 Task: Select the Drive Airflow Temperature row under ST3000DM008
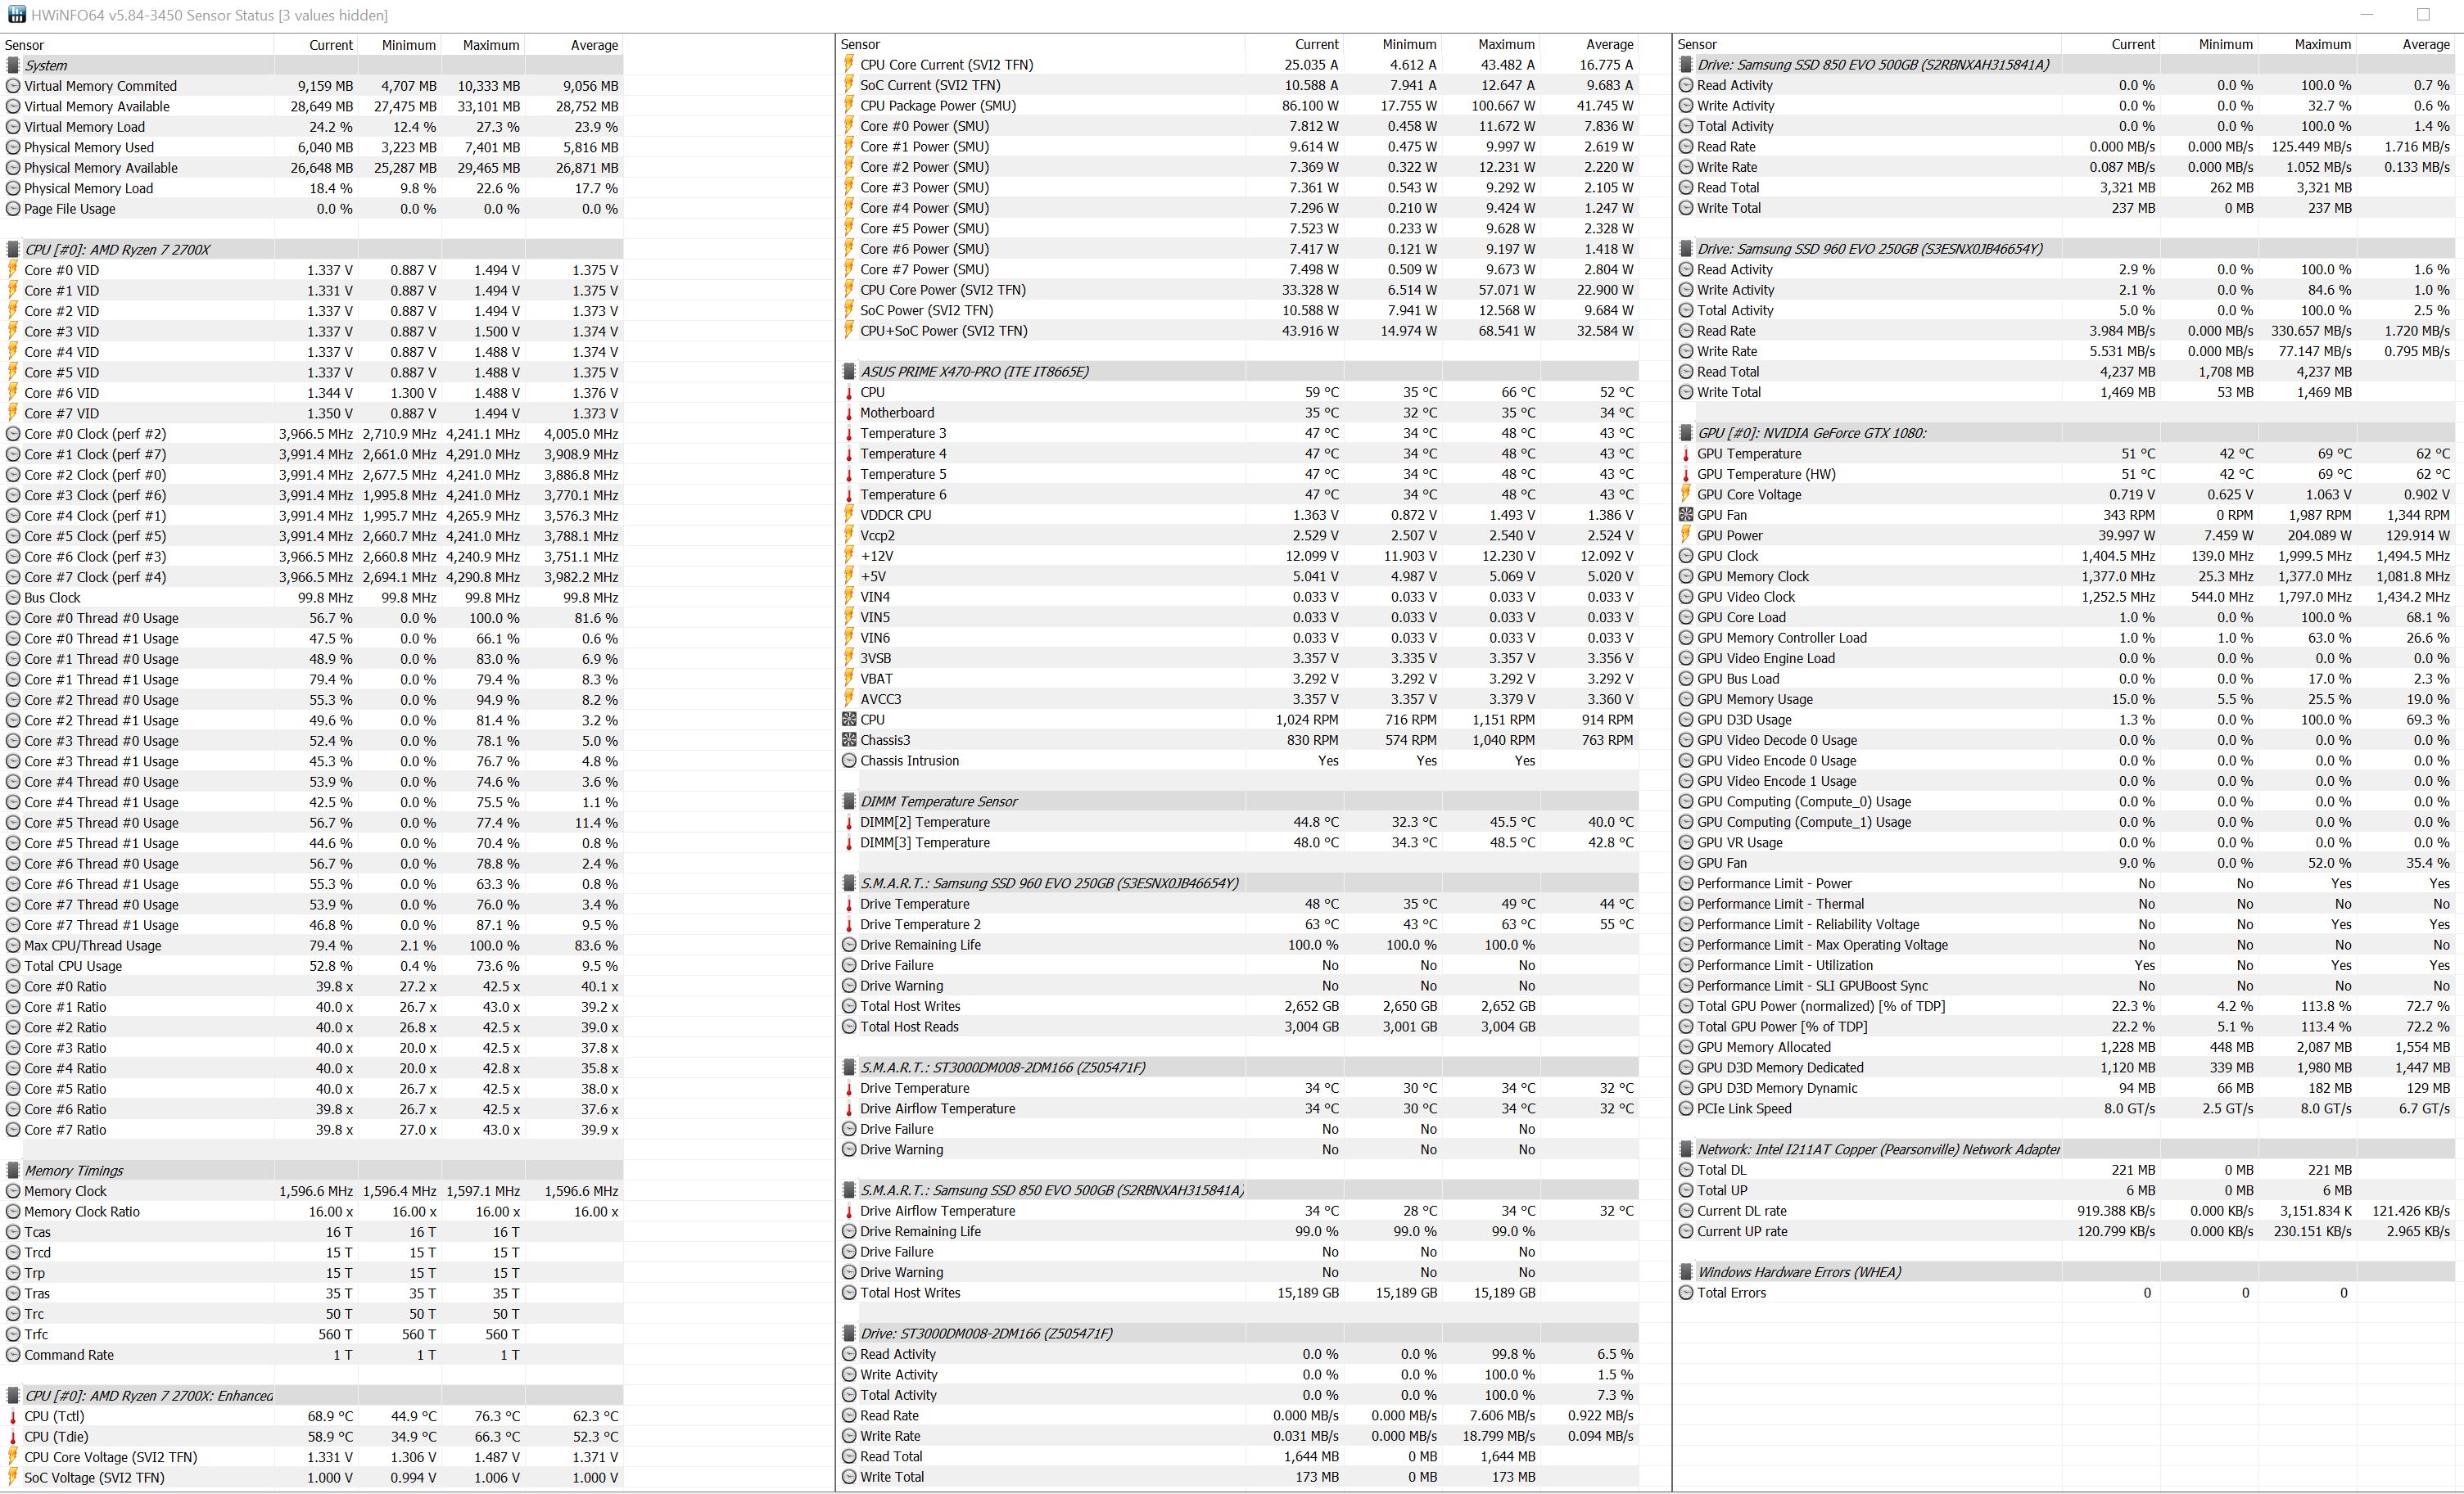[x=1238, y=1108]
